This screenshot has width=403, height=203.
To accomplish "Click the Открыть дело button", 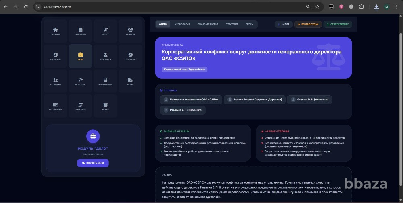I will [x=93, y=163].
